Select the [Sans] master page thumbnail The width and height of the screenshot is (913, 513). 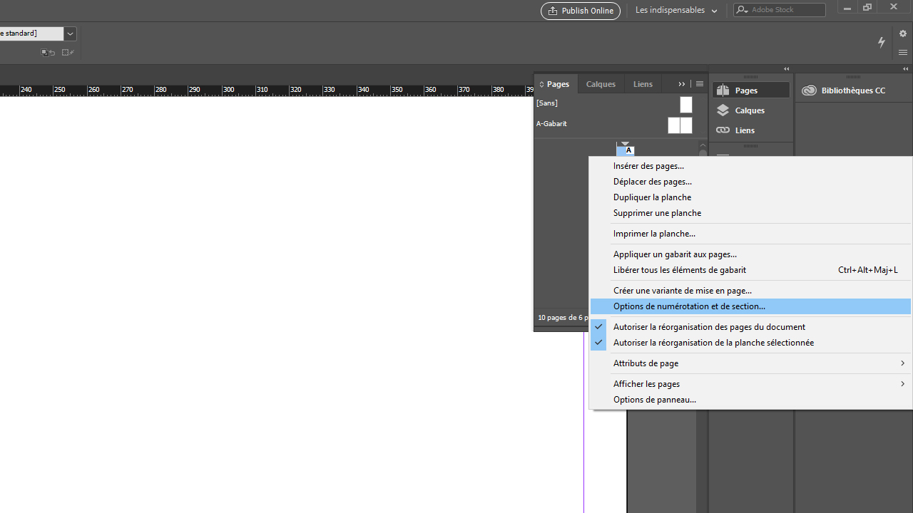point(685,105)
